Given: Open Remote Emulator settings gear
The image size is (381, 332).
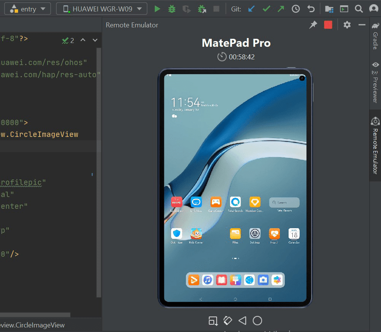Looking at the screenshot, I should [x=347, y=25].
